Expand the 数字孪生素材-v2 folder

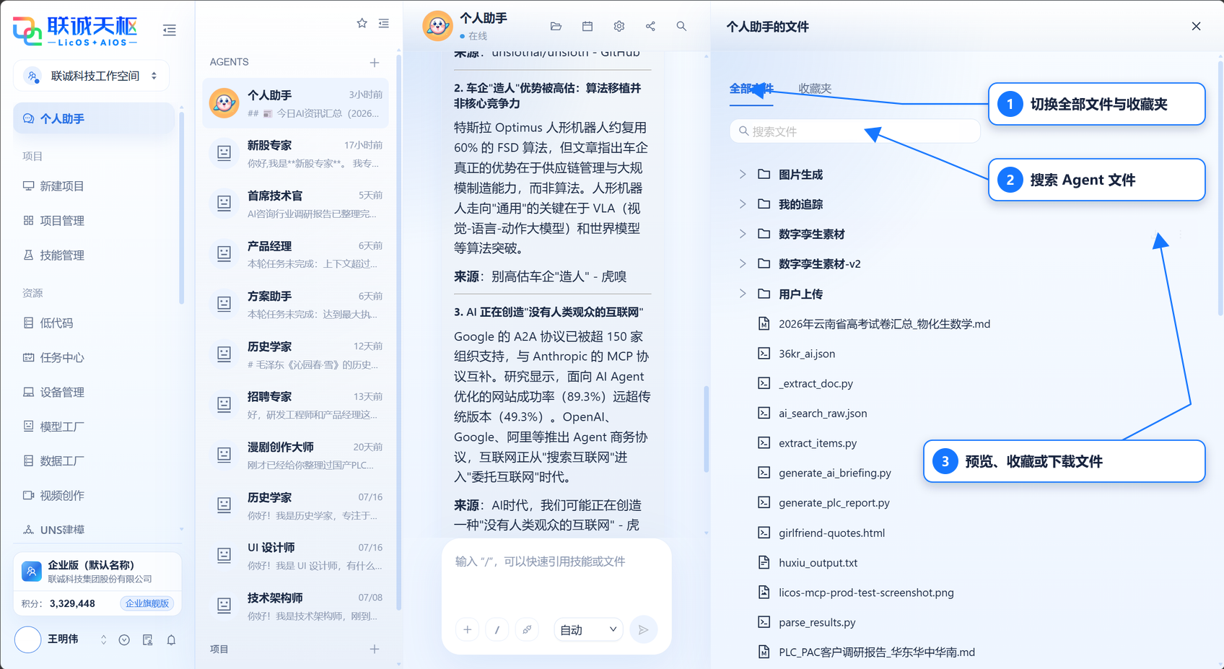(x=743, y=263)
